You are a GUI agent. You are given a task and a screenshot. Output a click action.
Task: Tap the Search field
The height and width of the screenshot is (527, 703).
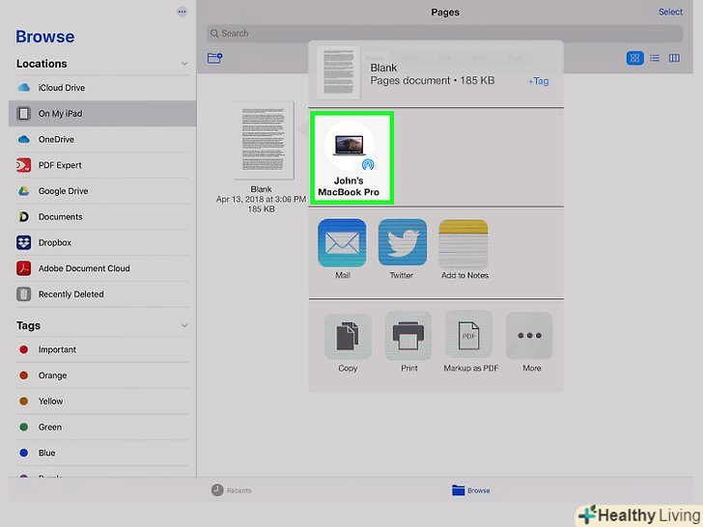444,34
